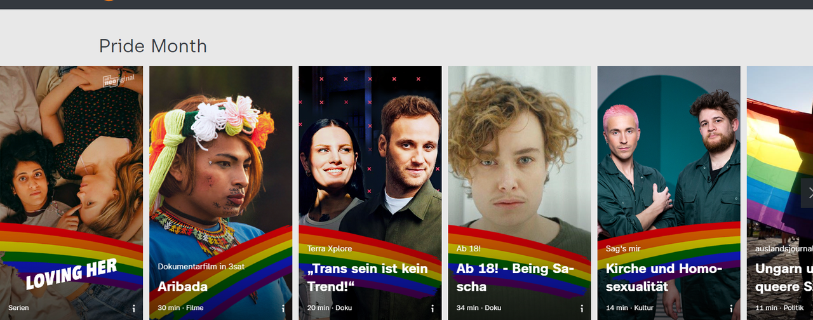This screenshot has height=320, width=813.
Task: Open info icon on Aribada card
Action: coord(283,308)
